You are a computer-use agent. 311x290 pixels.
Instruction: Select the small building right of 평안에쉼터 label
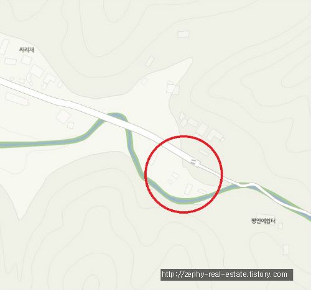[x=281, y=225]
